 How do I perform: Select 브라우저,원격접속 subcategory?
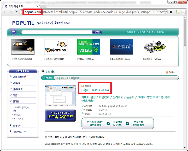[x=21, y=107]
